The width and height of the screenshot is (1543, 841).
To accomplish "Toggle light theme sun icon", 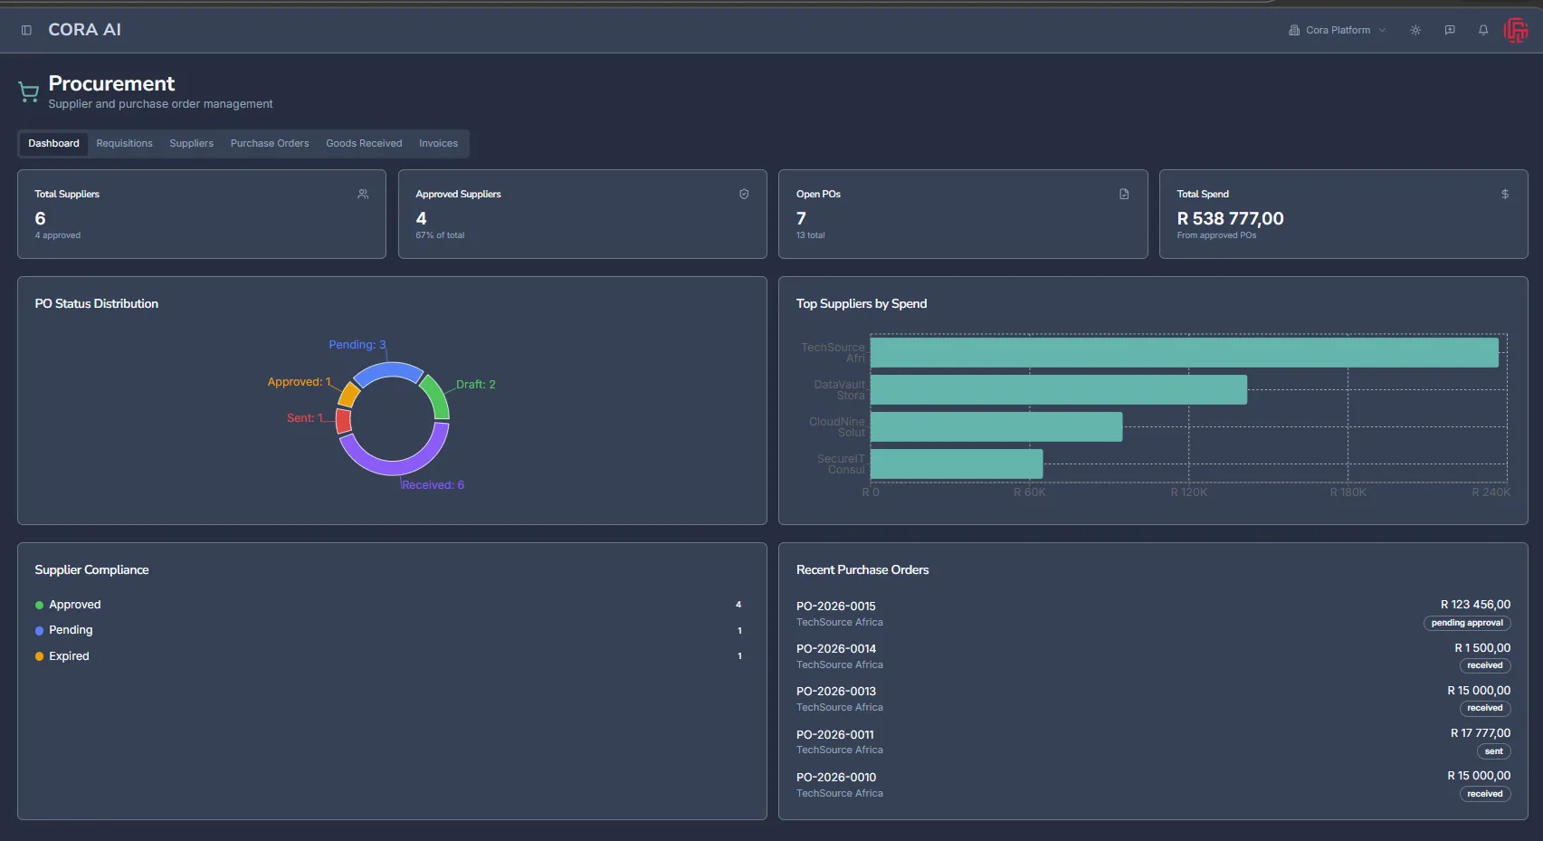I will click(1415, 30).
